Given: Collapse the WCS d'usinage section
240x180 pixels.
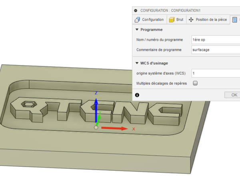Looking at the screenshot, I should (137, 63).
